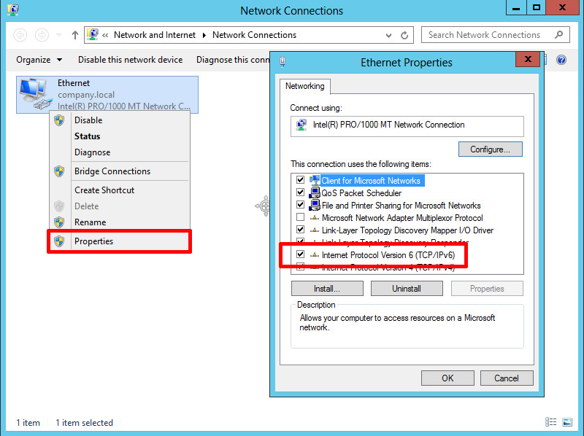The width and height of the screenshot is (584, 436).
Task: Open Properties from the context menu
Action: [x=119, y=241]
